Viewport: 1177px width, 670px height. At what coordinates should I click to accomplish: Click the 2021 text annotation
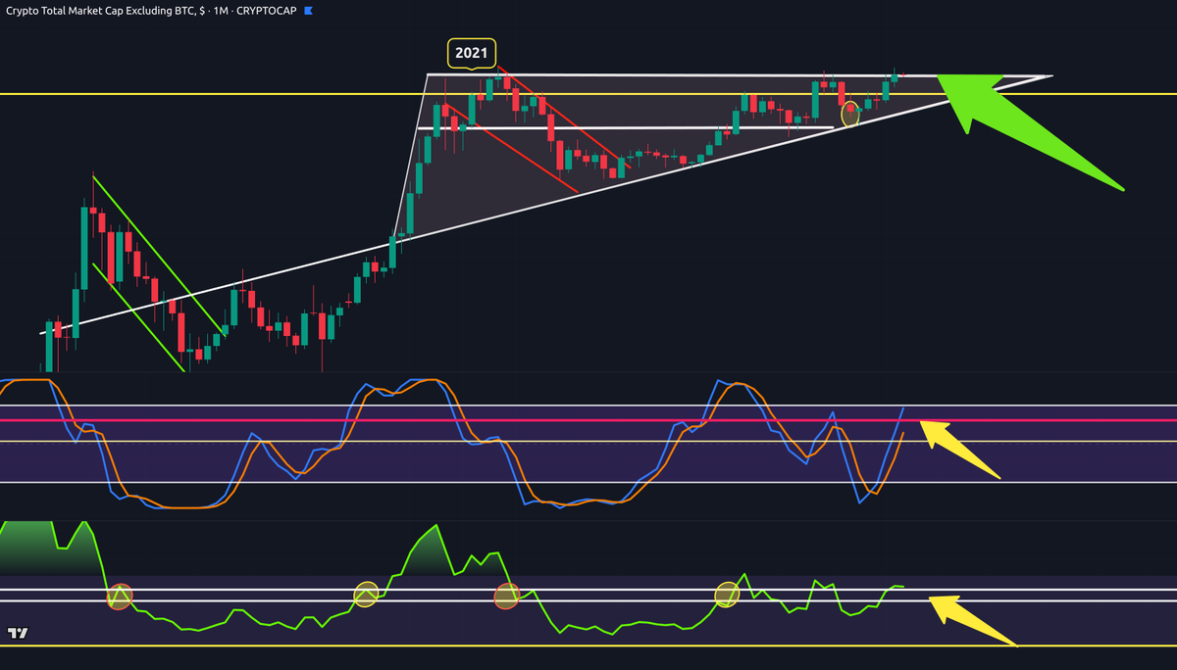(x=473, y=53)
